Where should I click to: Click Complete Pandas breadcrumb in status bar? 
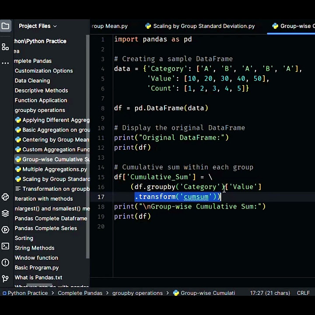tap(80, 293)
